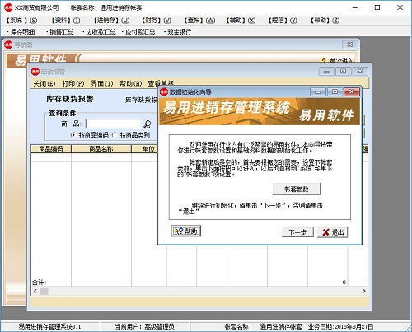Minimize the 自动报警 window
The width and height of the screenshot is (412, 332).
pyautogui.click(x=326, y=72)
